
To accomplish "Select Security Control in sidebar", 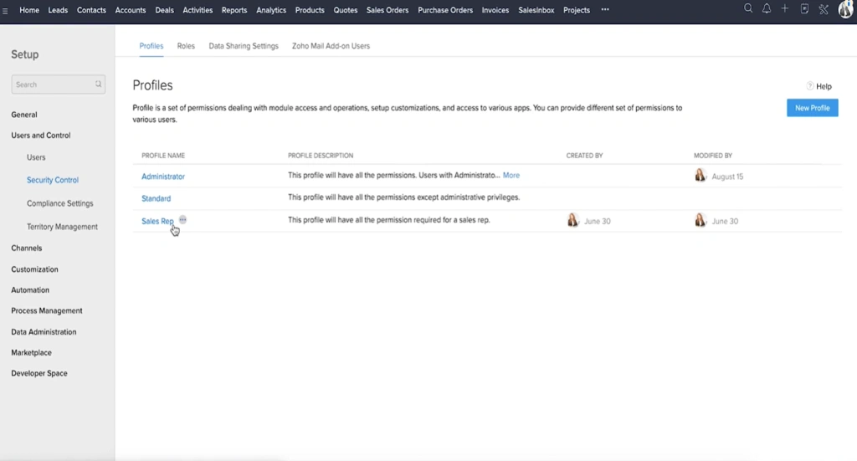I will pos(53,180).
